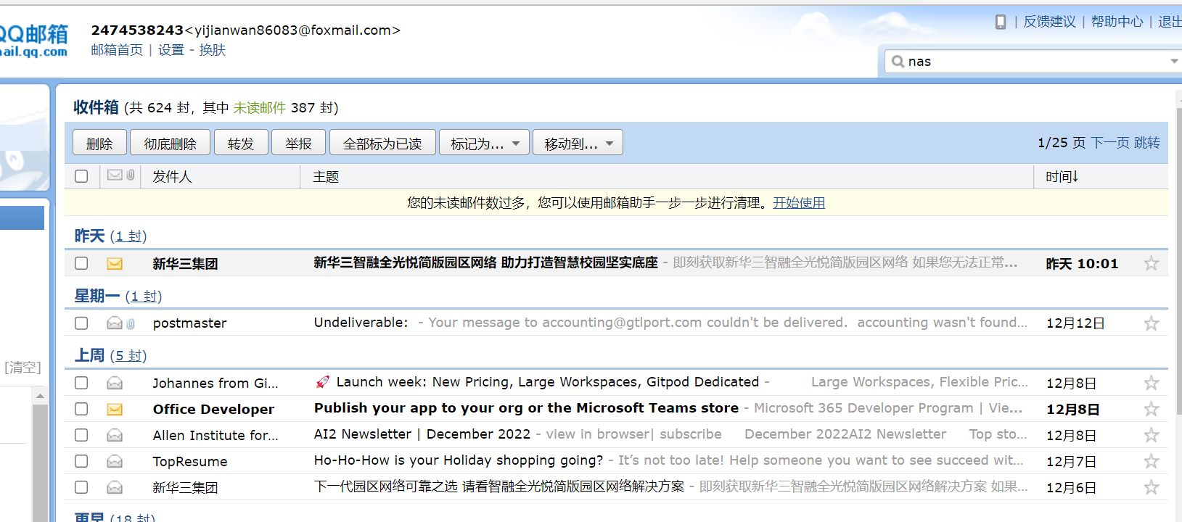Open 反馈建议 link
Viewport: 1182px width, 522px height.
[1049, 22]
